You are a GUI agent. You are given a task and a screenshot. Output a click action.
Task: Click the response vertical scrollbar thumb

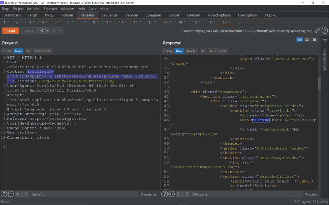pyautogui.click(x=319, y=83)
